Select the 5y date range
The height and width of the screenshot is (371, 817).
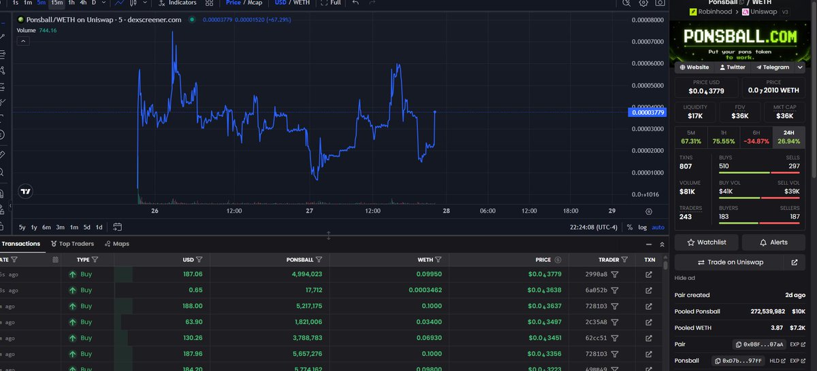(22, 227)
